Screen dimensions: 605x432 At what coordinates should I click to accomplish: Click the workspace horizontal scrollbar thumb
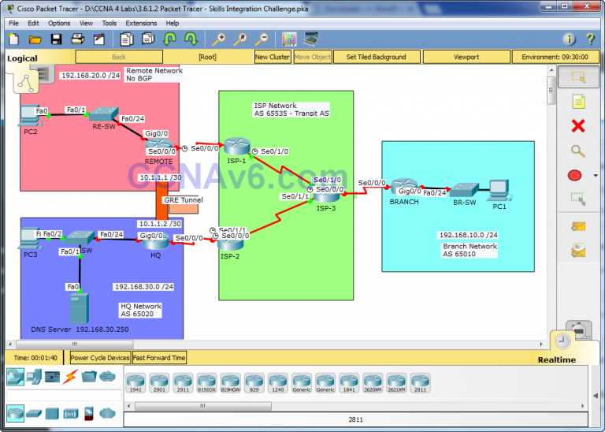point(75,344)
